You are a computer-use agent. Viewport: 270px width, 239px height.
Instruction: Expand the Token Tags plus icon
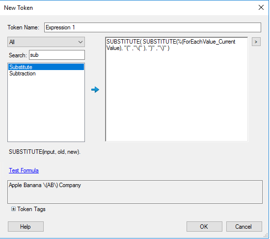tap(13, 209)
